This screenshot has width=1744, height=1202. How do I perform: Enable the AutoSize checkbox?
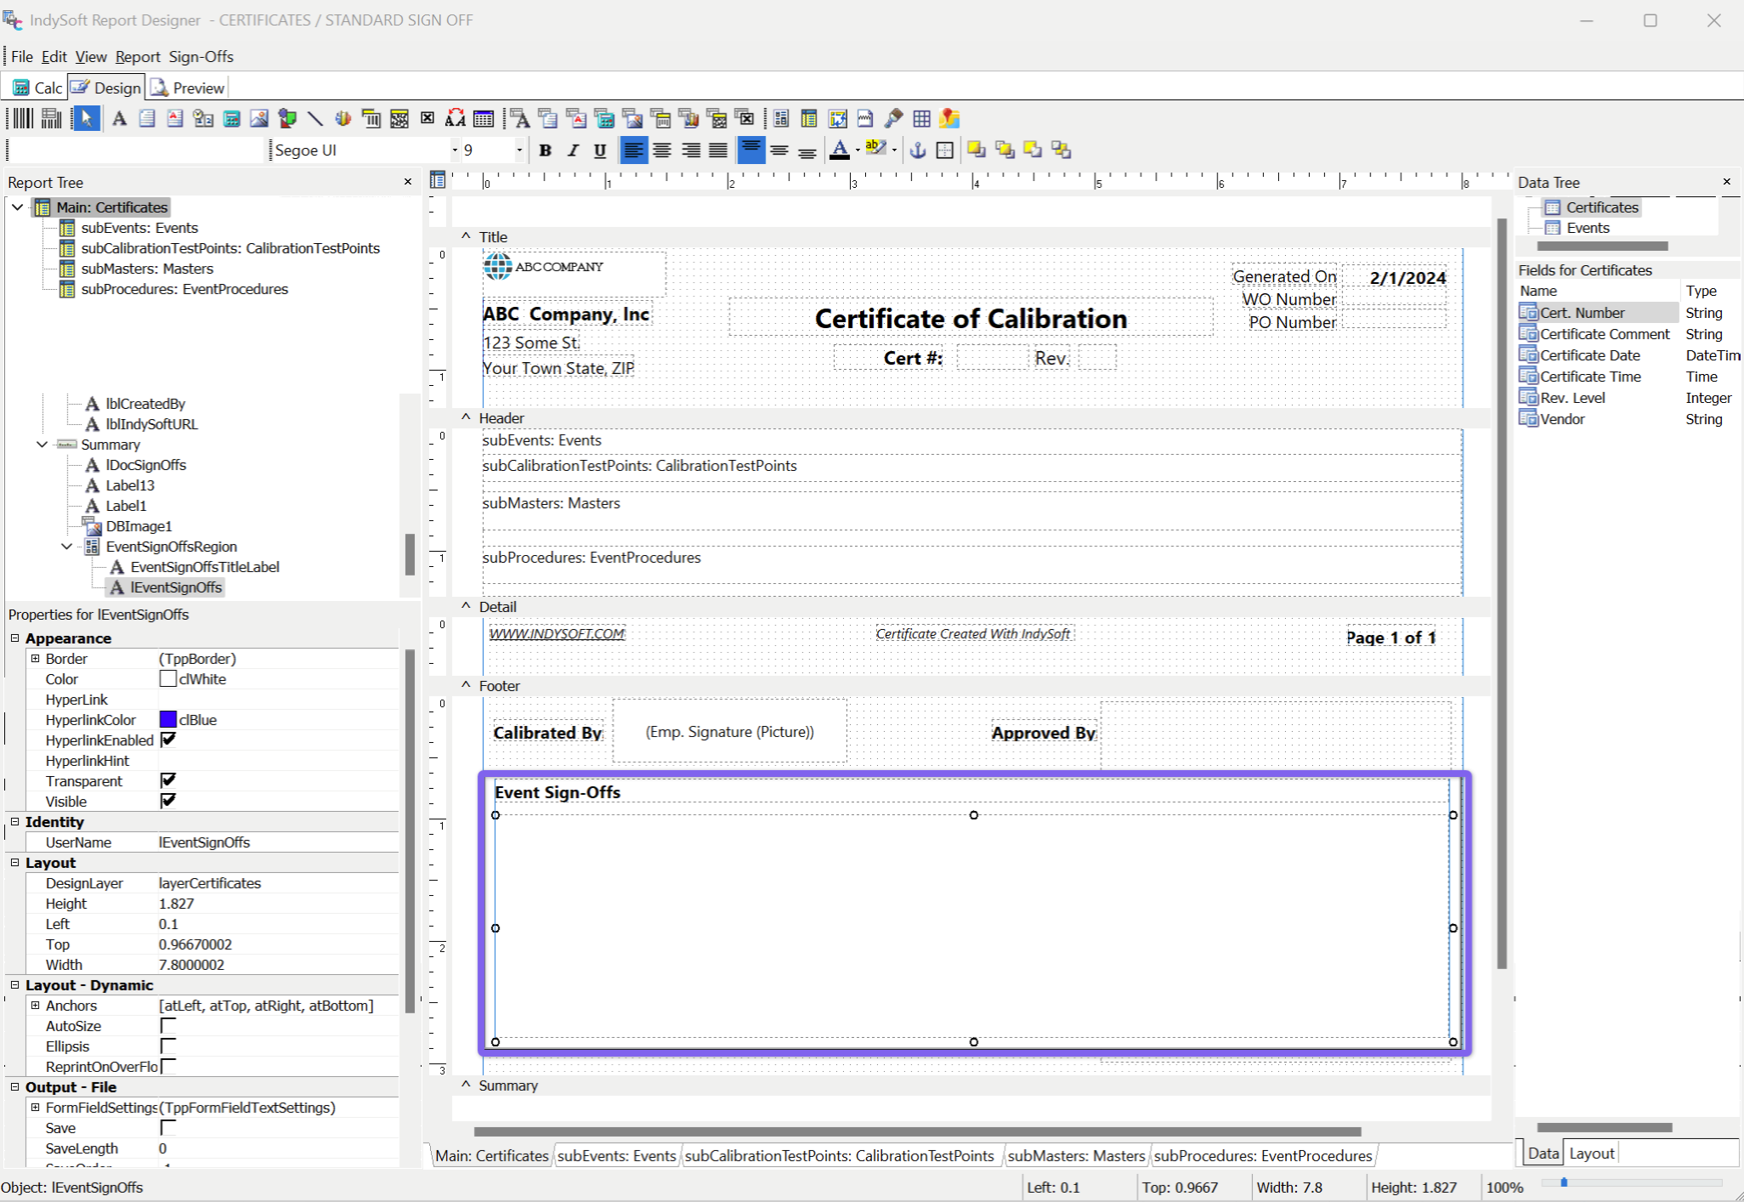[x=168, y=1025]
